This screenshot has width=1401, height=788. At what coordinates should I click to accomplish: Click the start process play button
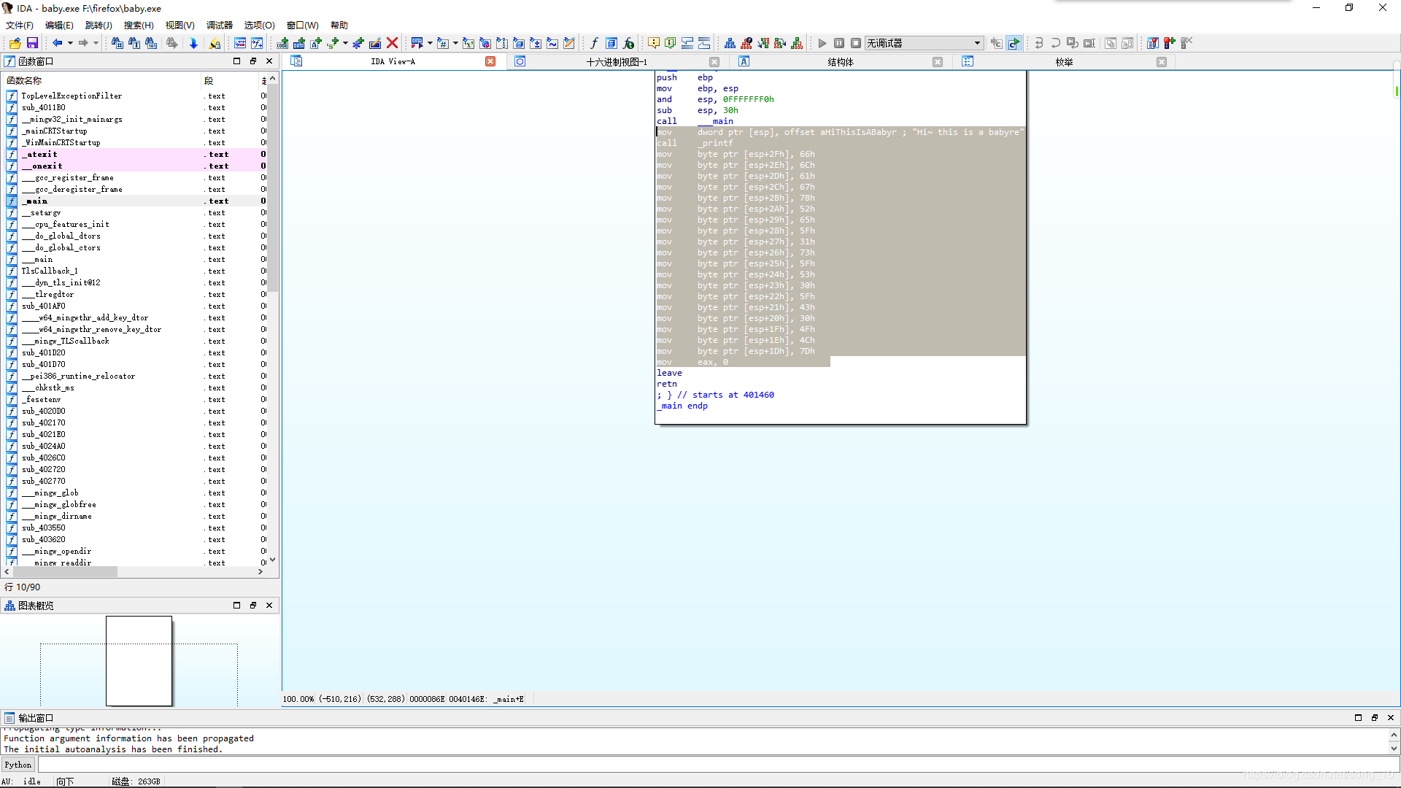822,44
